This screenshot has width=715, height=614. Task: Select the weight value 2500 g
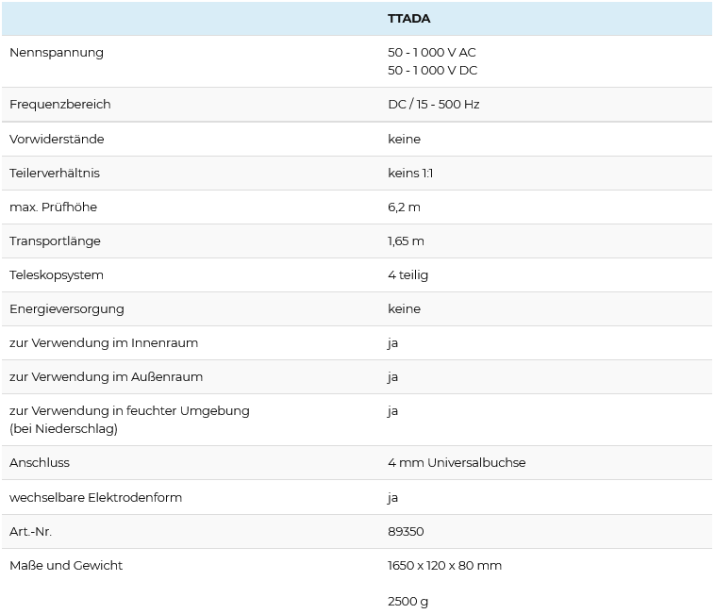click(407, 602)
